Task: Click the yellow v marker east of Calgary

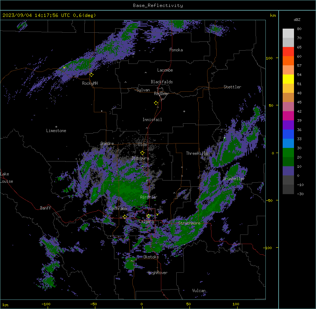Action: (x=157, y=214)
